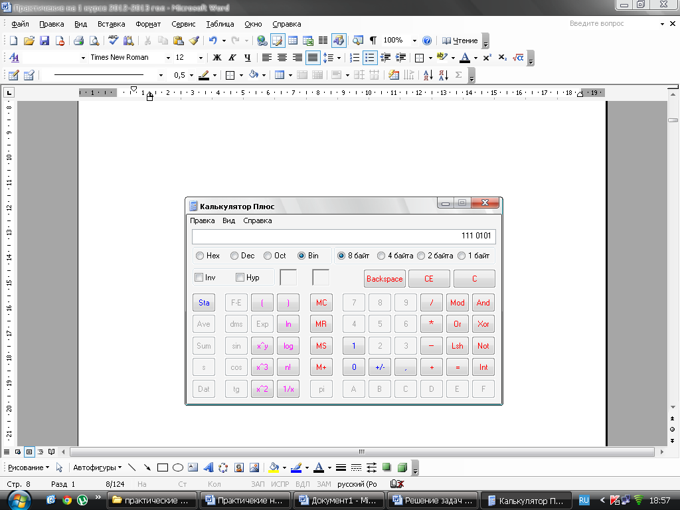Toggle numbered list icon
This screenshot has width=680, height=510.
[x=355, y=58]
